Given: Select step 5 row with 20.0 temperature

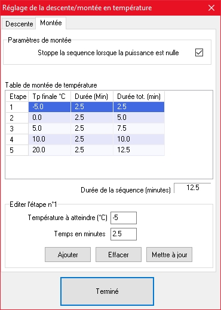Looking at the screenshot, I should 85,150.
